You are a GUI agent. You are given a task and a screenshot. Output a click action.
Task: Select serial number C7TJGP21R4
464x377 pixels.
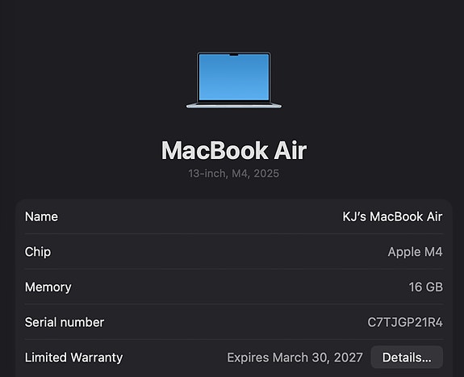click(405, 322)
